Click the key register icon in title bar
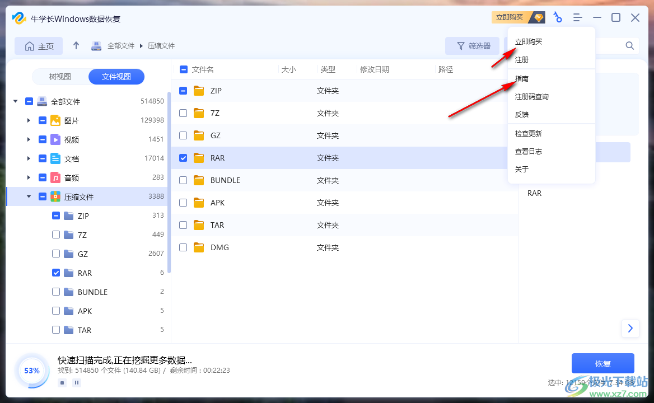654x403 pixels. point(558,17)
